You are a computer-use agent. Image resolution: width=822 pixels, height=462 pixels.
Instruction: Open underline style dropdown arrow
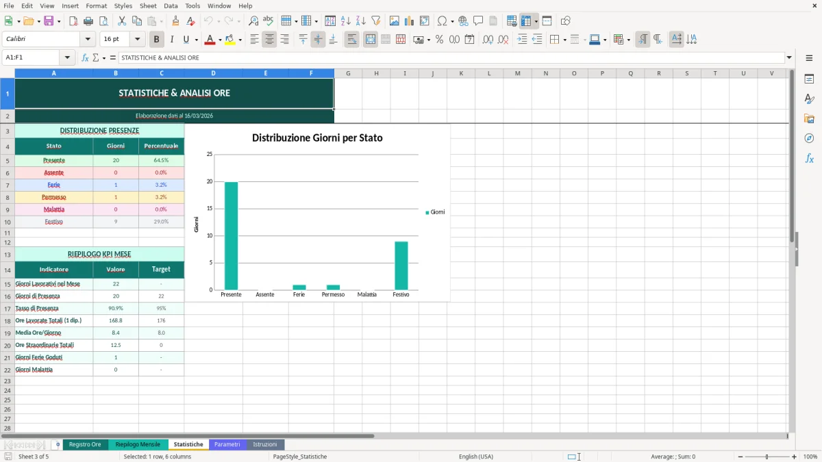(x=196, y=40)
